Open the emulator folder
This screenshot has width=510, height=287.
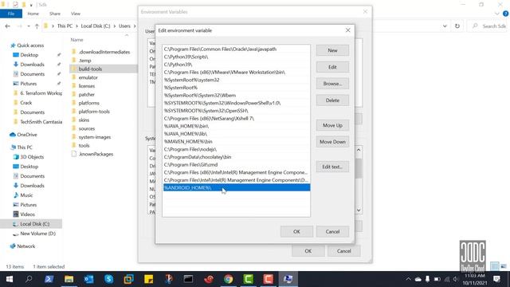pos(88,77)
